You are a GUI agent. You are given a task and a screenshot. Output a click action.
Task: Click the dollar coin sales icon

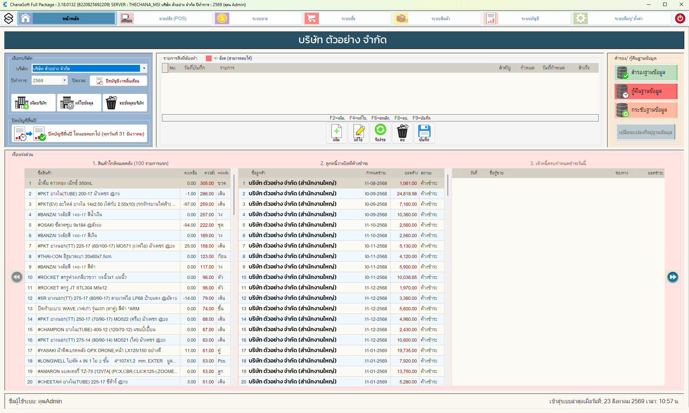tap(222, 18)
